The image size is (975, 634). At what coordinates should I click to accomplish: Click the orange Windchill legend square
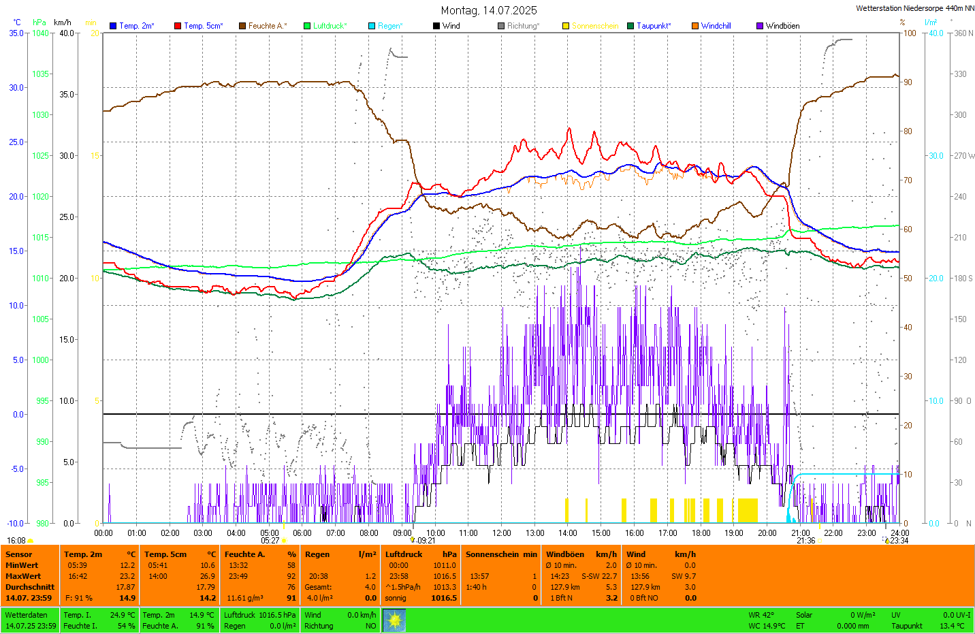(695, 26)
